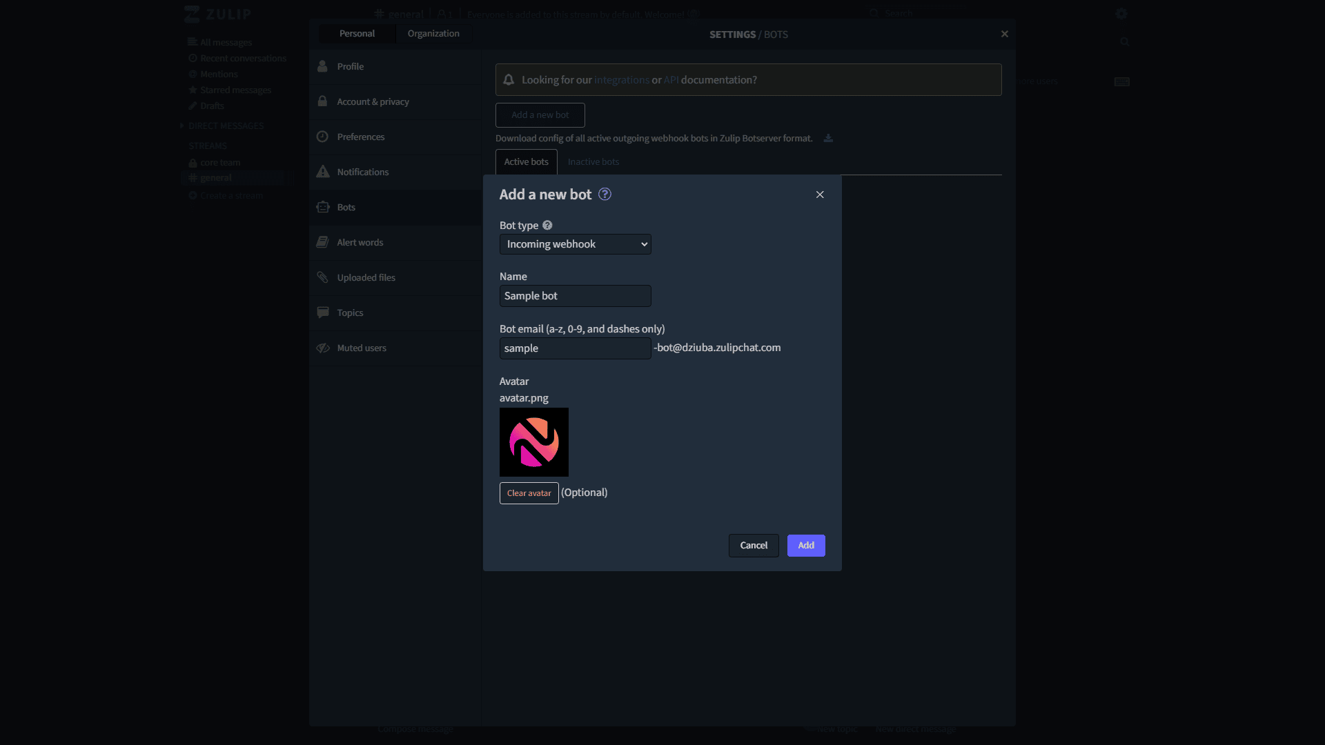Screen dimensions: 1325x745
Task: Click the user search magnifier icon
Action: pyautogui.click(x=1125, y=42)
